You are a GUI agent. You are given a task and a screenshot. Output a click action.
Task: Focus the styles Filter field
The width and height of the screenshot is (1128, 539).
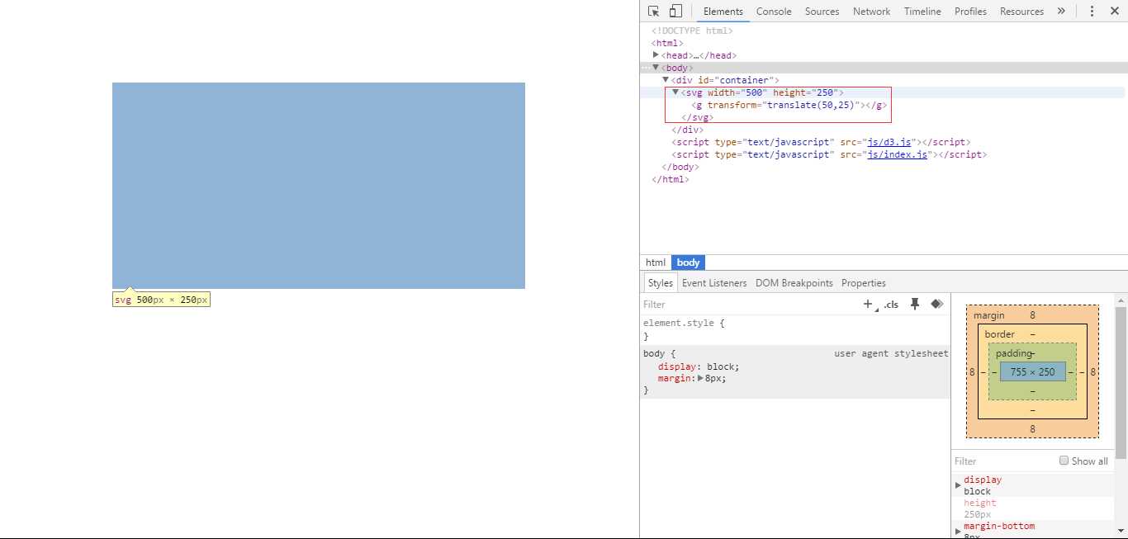click(x=747, y=305)
